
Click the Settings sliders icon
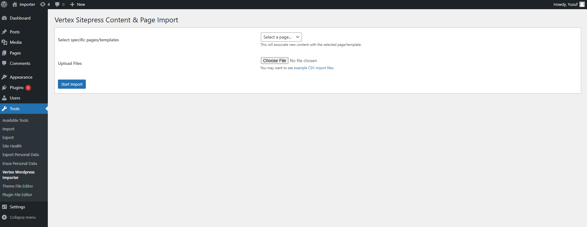[x=4, y=207]
